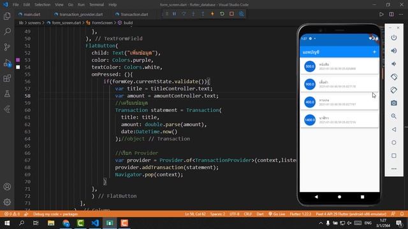Open the Testing flask view
The height and width of the screenshot is (229, 408).
click(7, 94)
